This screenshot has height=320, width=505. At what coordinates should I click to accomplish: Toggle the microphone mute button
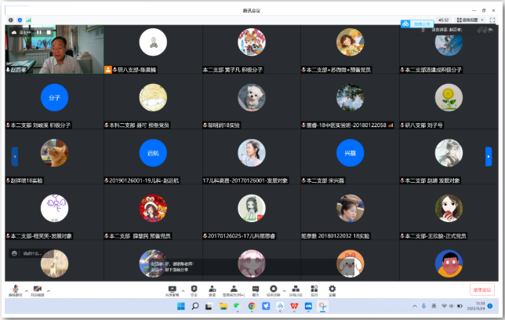[x=15, y=290]
